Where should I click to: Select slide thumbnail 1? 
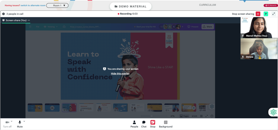point(35,107)
